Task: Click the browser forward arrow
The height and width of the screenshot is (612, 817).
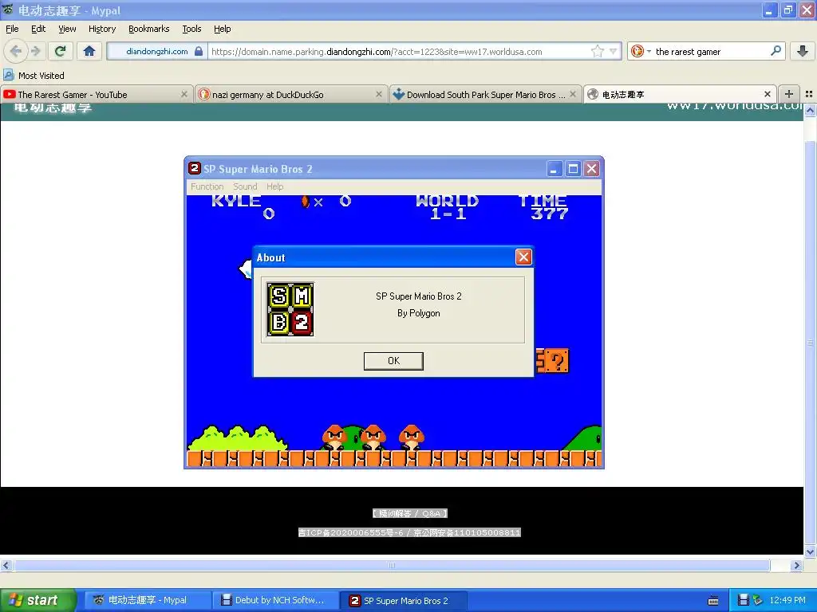Action: (x=36, y=51)
